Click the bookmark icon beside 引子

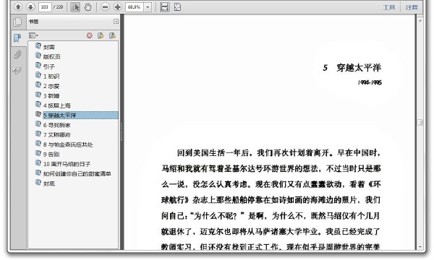[x=38, y=66]
